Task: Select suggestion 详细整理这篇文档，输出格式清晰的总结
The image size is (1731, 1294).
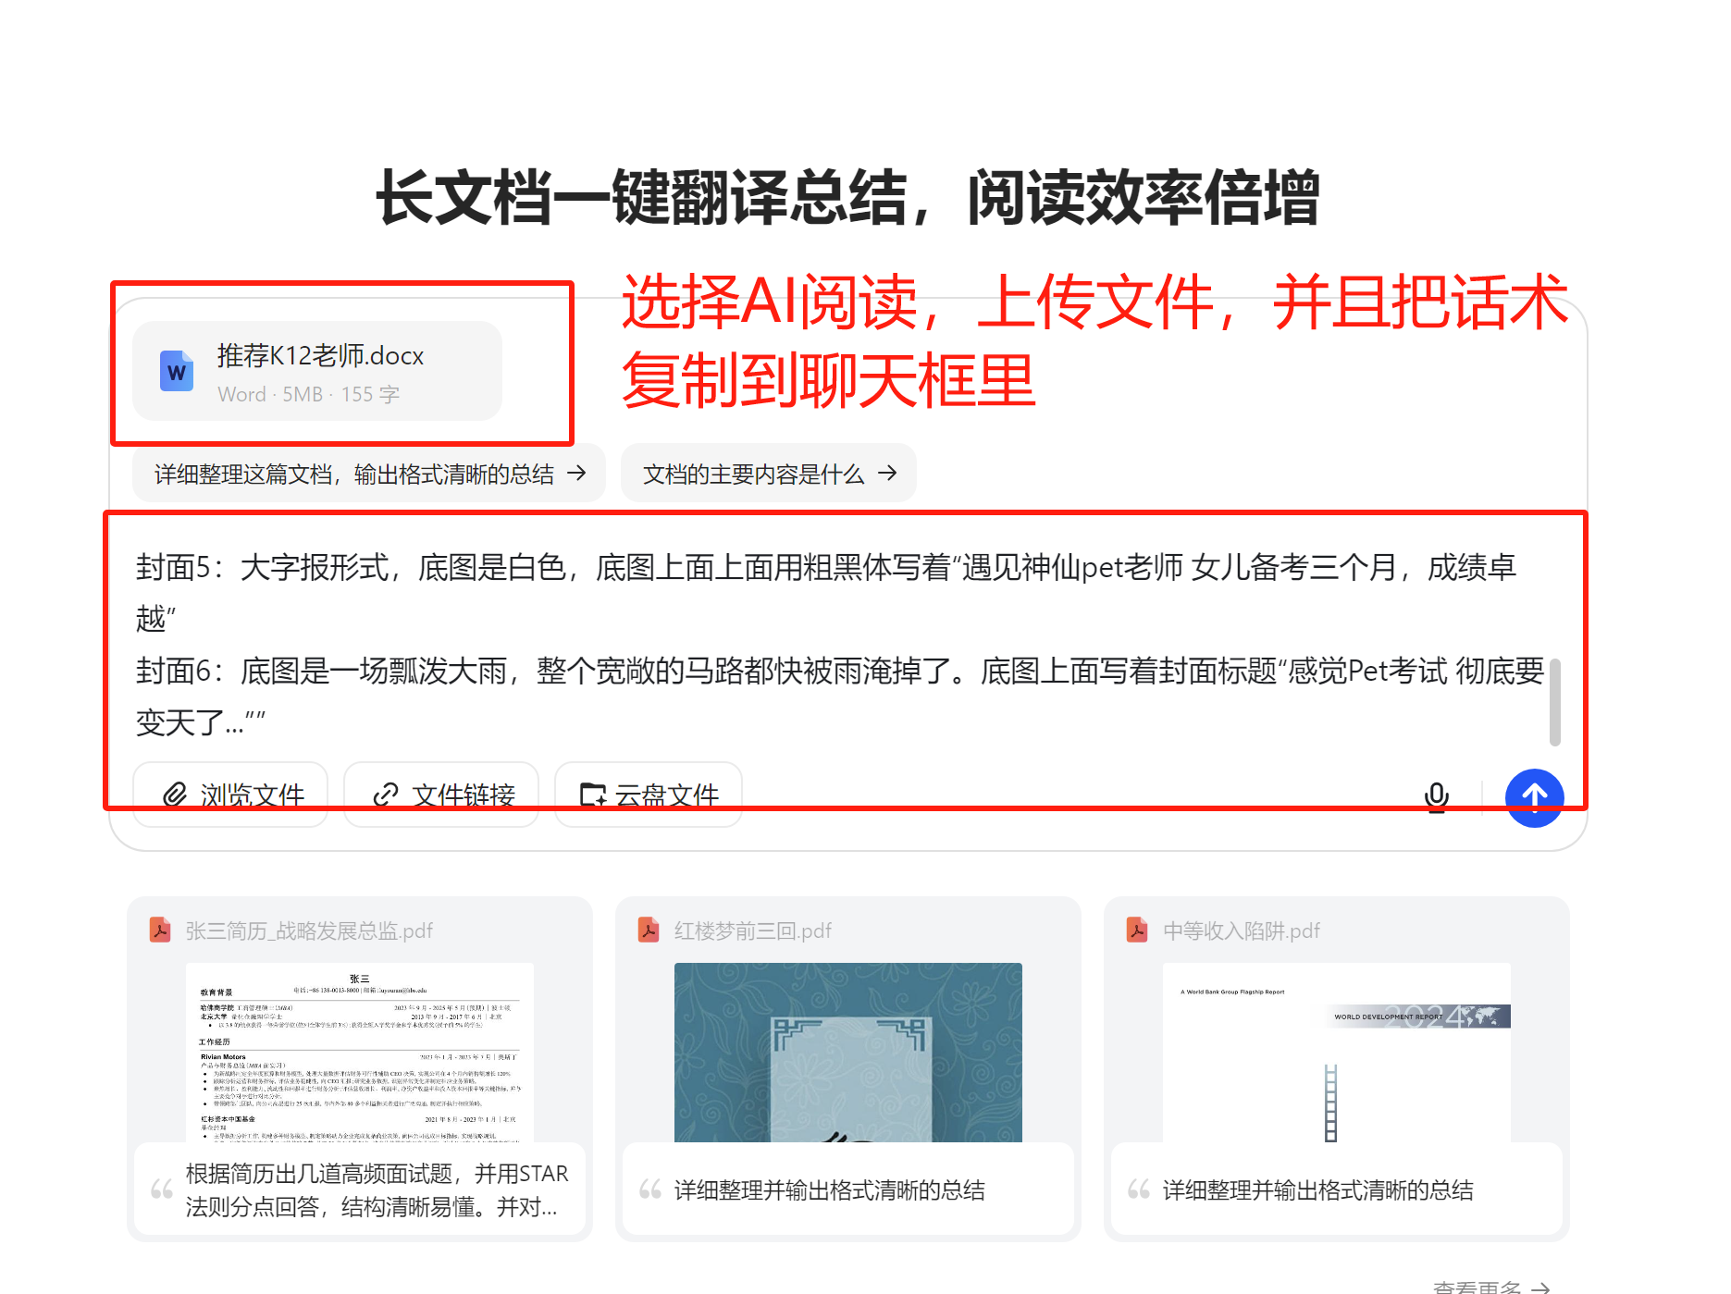Action: click(x=368, y=474)
